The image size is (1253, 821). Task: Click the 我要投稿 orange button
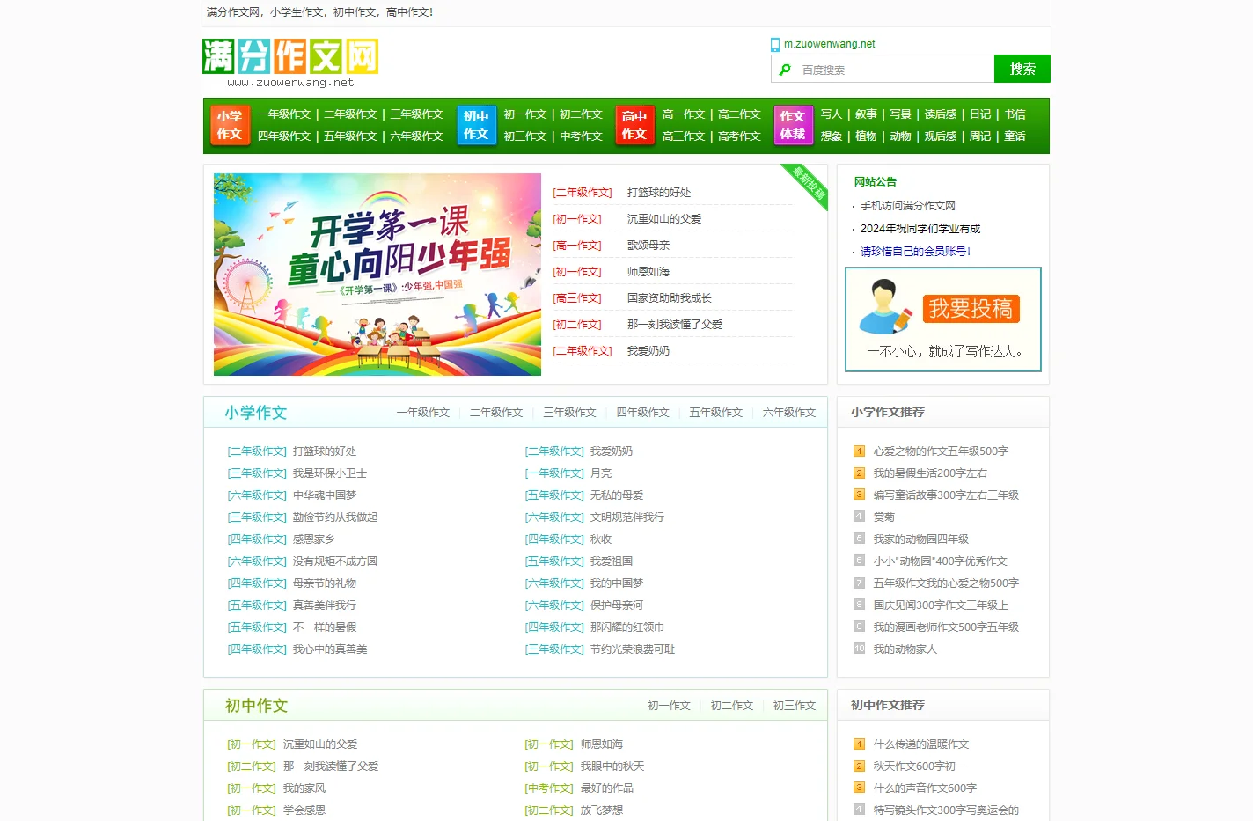click(x=971, y=309)
